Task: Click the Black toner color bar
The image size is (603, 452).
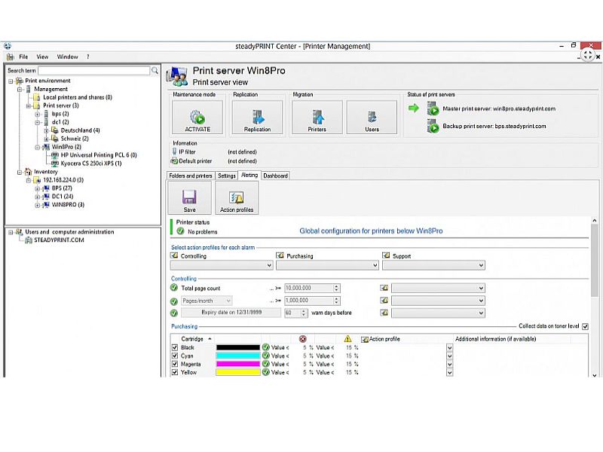Action: click(238, 347)
